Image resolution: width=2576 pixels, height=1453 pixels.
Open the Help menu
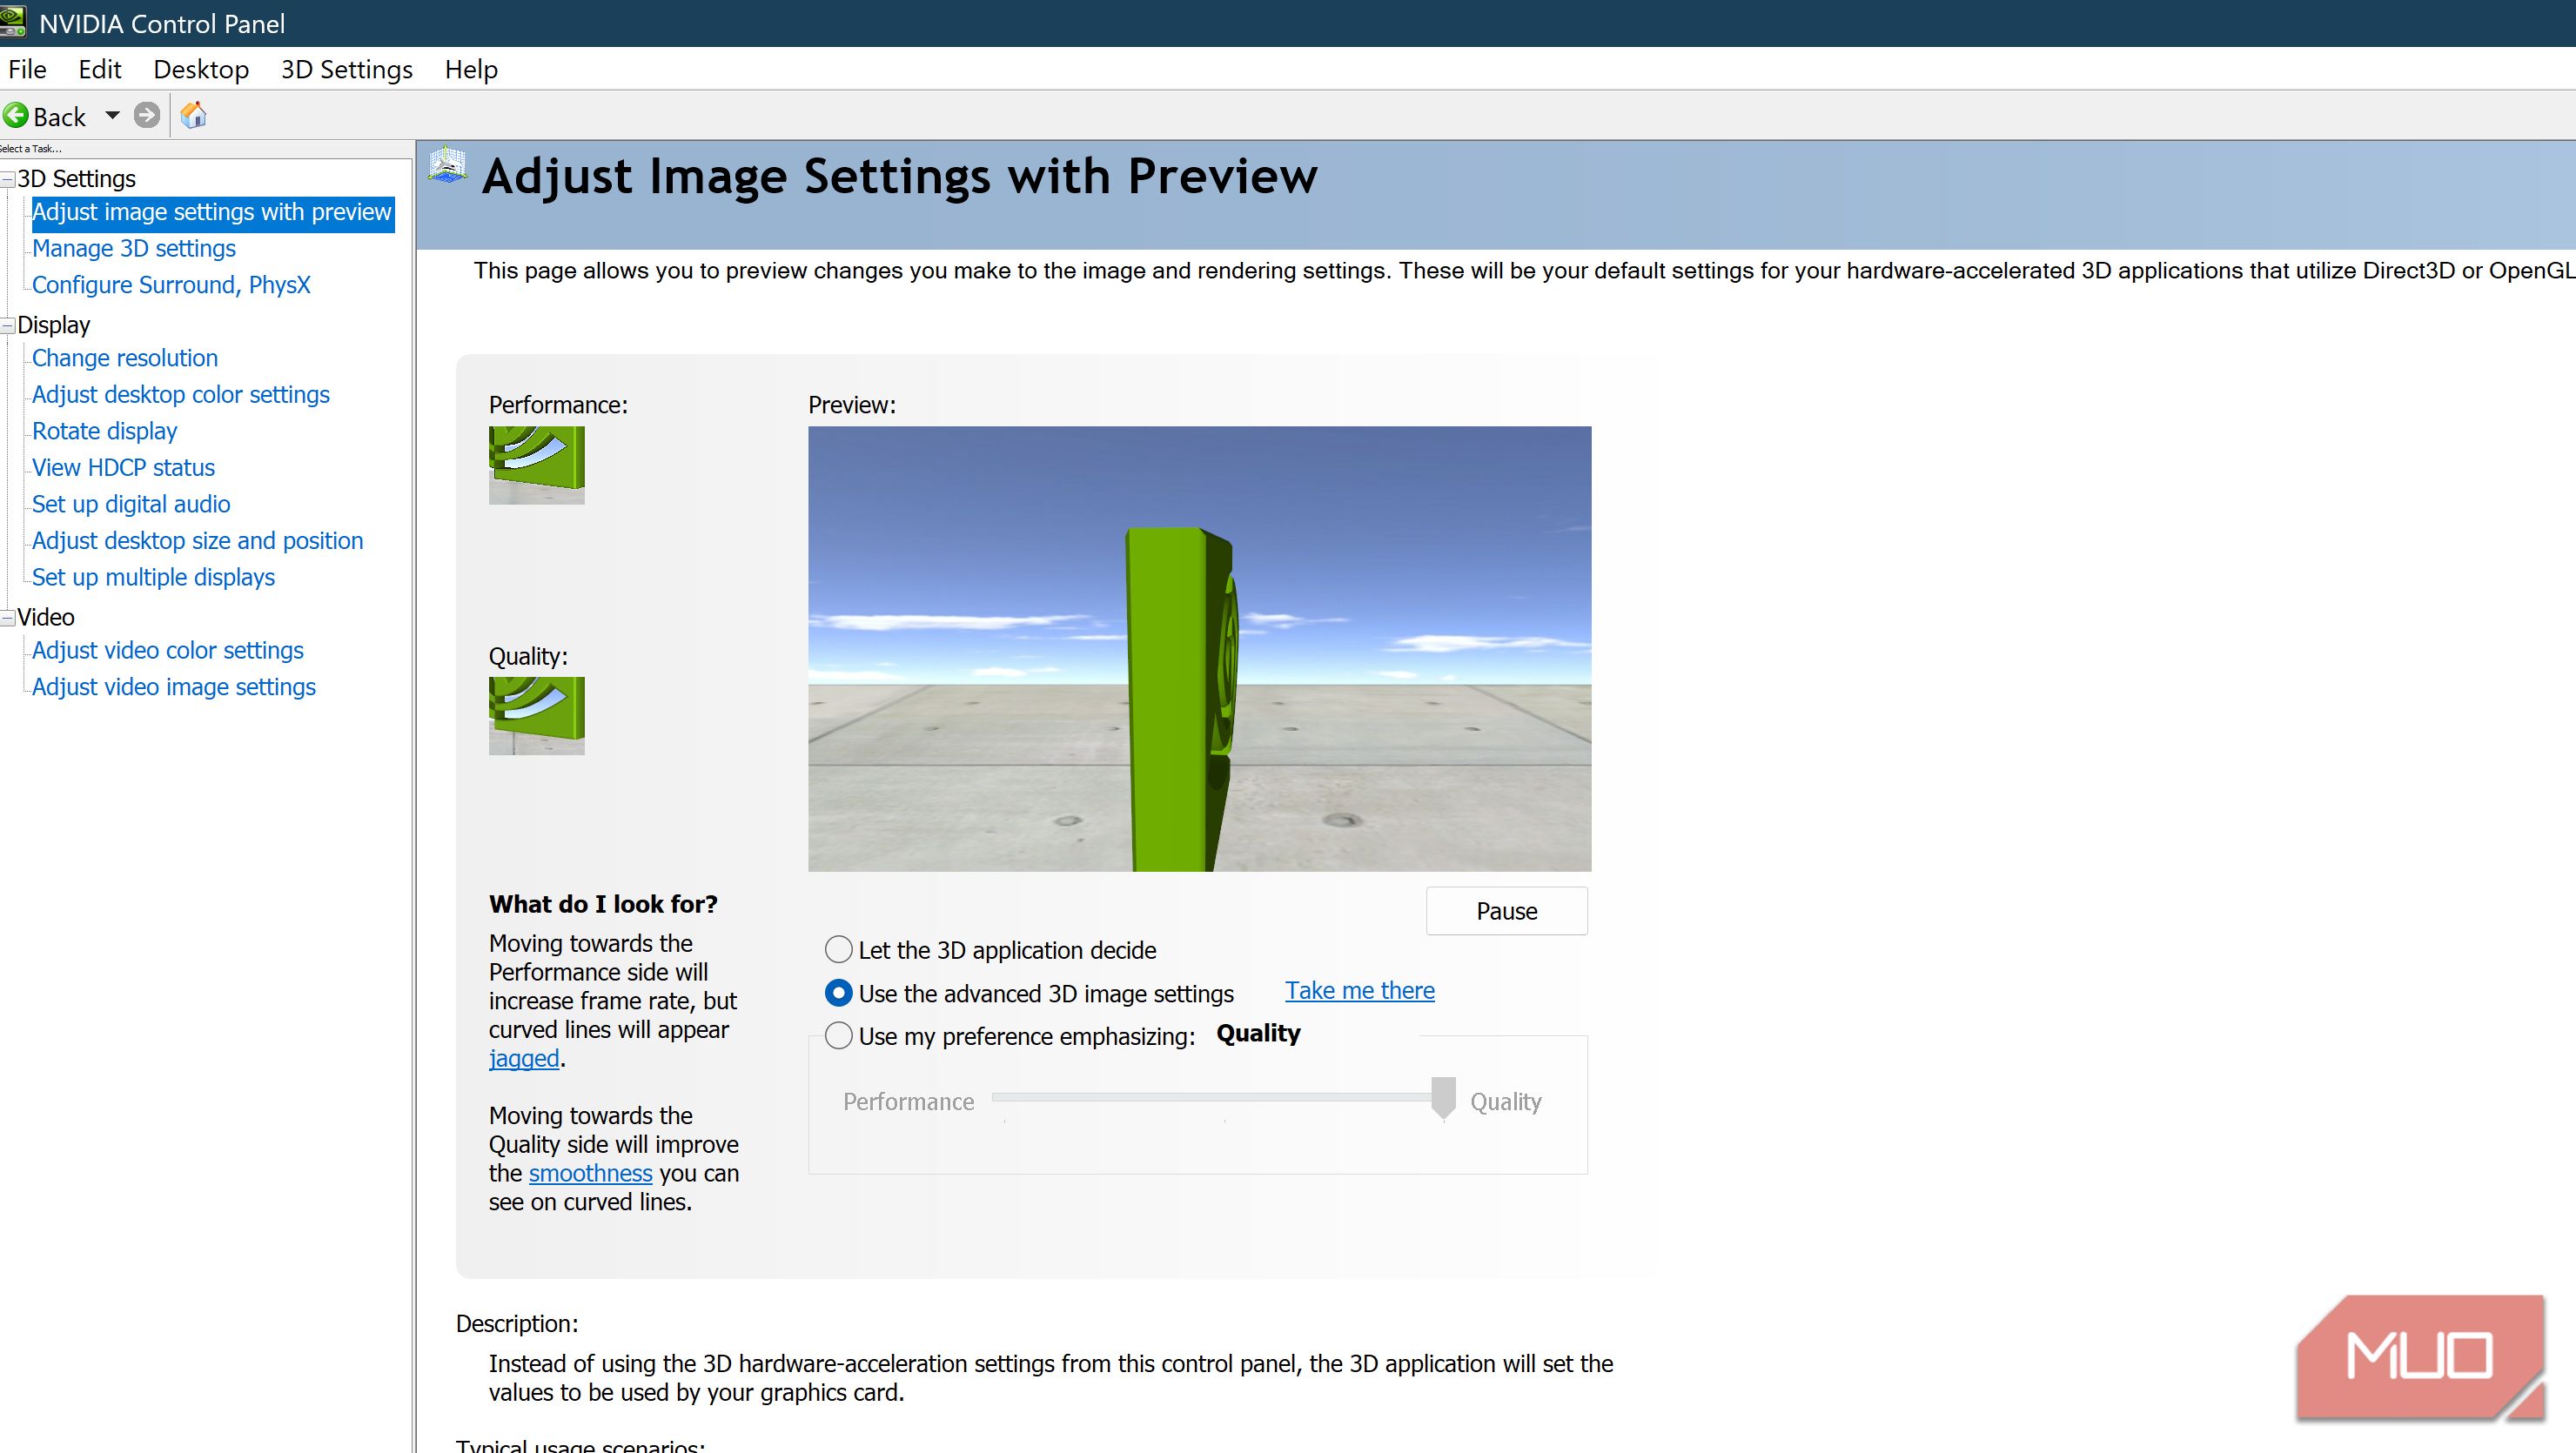click(471, 69)
